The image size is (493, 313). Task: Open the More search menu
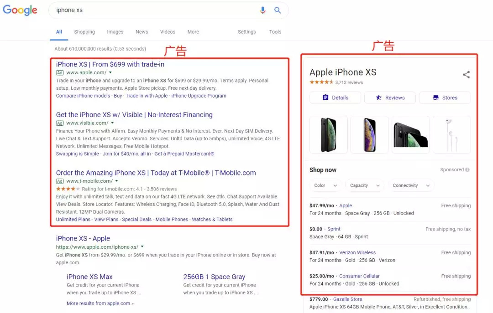[193, 32]
